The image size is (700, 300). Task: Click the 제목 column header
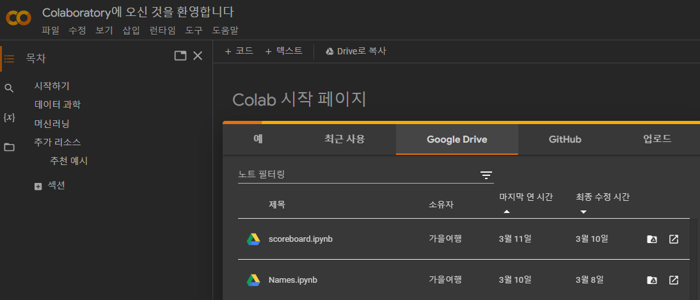[277, 205]
